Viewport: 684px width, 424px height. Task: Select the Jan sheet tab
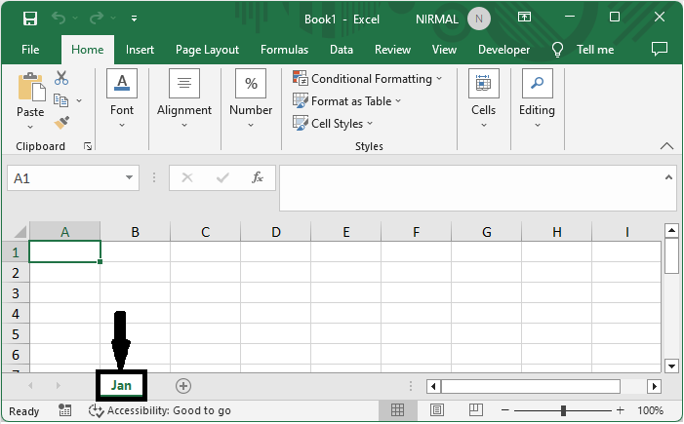[121, 386]
